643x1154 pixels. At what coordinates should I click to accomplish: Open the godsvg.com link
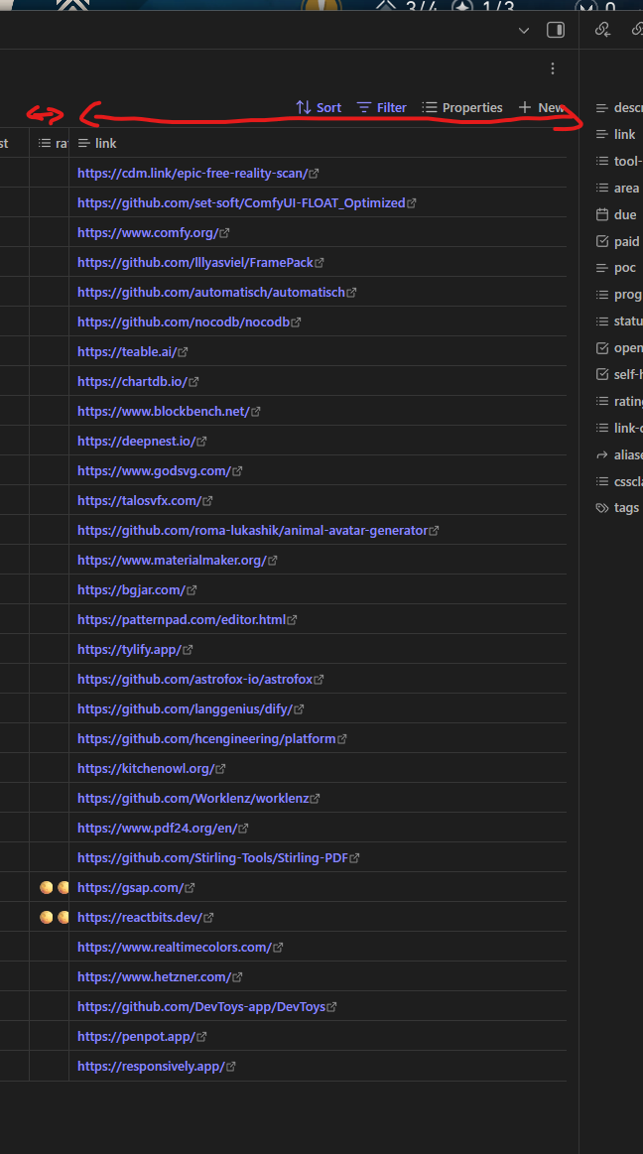point(154,471)
